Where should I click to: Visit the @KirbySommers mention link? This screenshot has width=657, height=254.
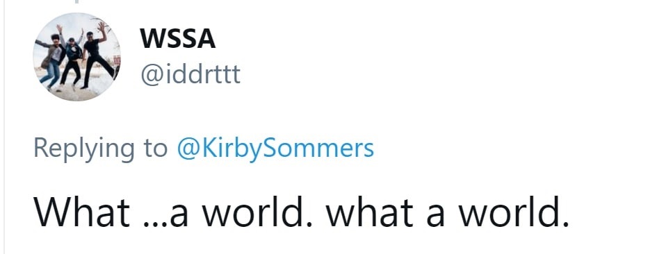point(275,149)
